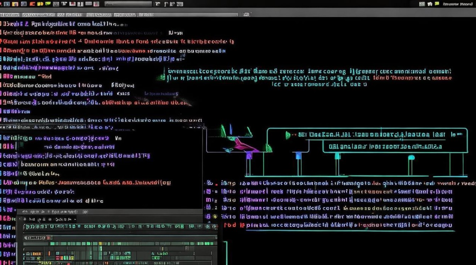Click the plain gray rectangle toolbar icon
Viewport: 476px width, 265px height.
pyautogui.click(x=89, y=4)
